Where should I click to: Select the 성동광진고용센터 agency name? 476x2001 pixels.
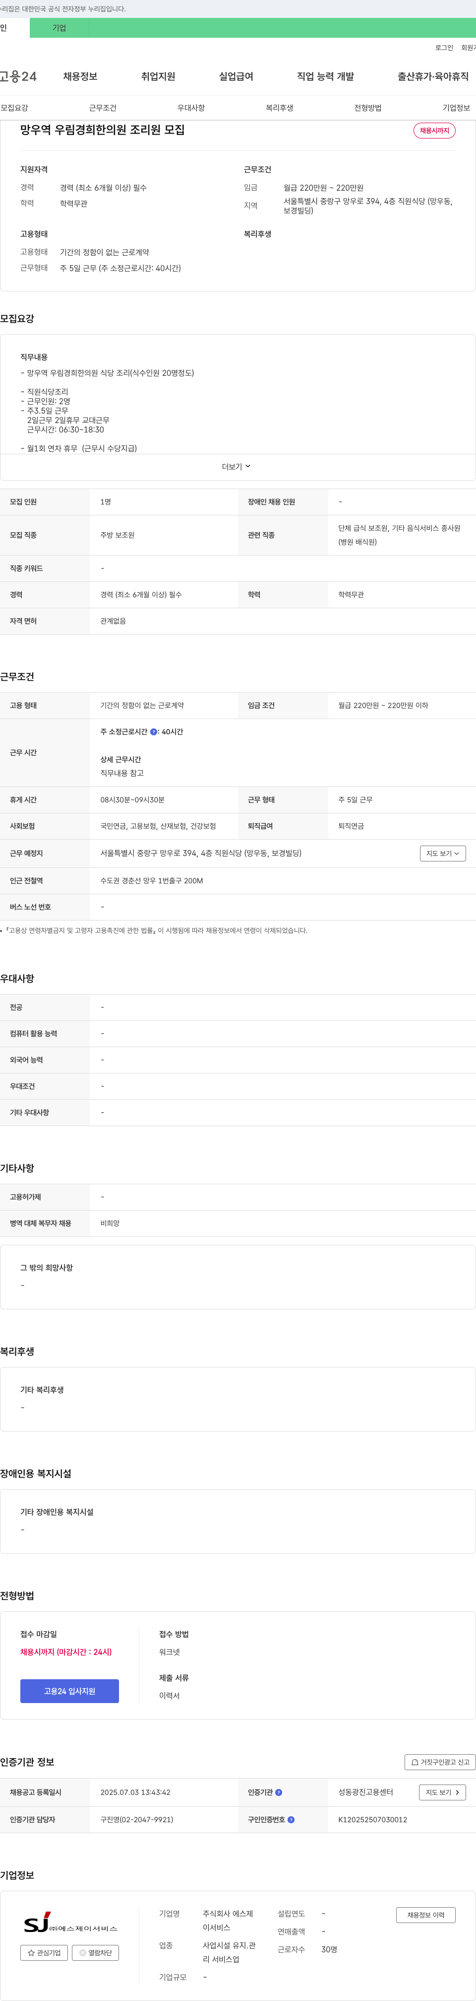(x=365, y=1793)
